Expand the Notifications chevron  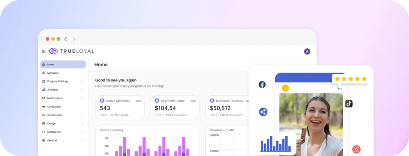(82, 98)
